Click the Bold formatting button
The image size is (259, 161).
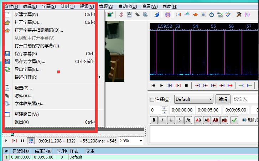click(154, 120)
